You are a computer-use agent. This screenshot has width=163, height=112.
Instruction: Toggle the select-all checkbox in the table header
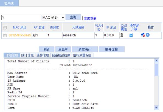[x=5, y=28]
